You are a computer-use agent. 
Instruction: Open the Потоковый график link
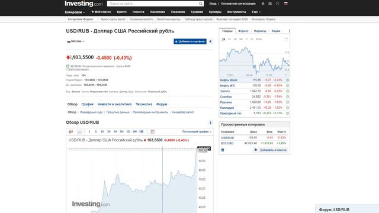(x=197, y=131)
